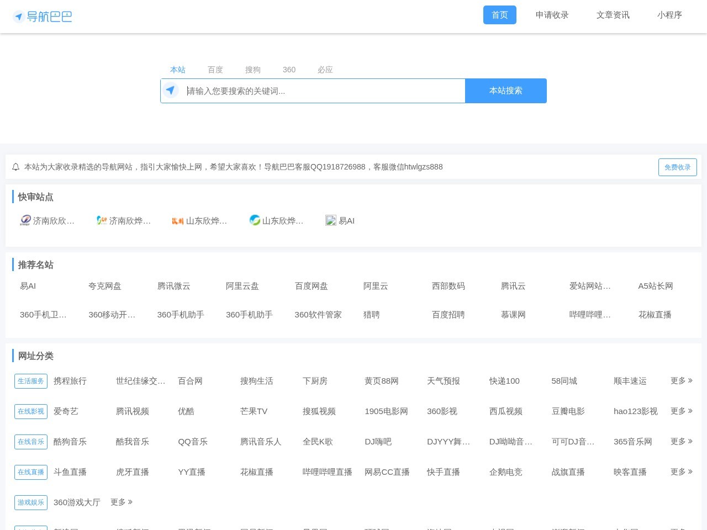This screenshot has width=707, height=530.
Task: Open 腾讯微云 link
Action: [174, 286]
